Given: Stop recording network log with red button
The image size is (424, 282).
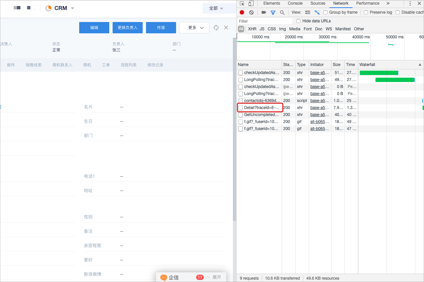Looking at the screenshot, I should (x=242, y=12).
